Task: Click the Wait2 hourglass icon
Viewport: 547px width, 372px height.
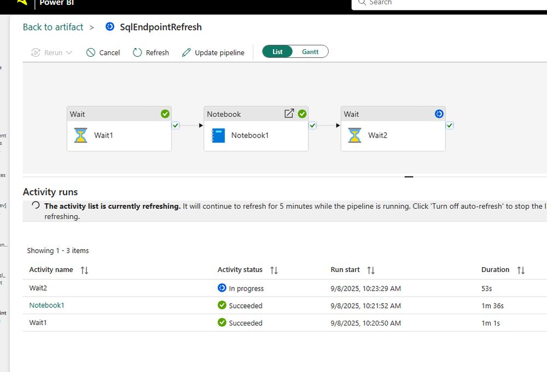Action: (x=354, y=135)
